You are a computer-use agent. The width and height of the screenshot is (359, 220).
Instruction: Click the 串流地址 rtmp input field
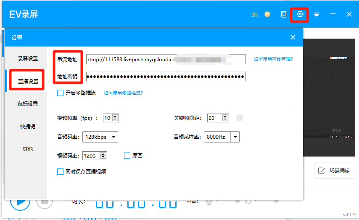pyautogui.click(x=166, y=60)
